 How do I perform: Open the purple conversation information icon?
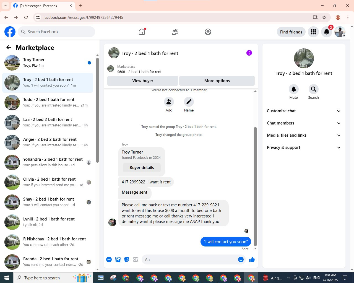click(x=249, y=53)
